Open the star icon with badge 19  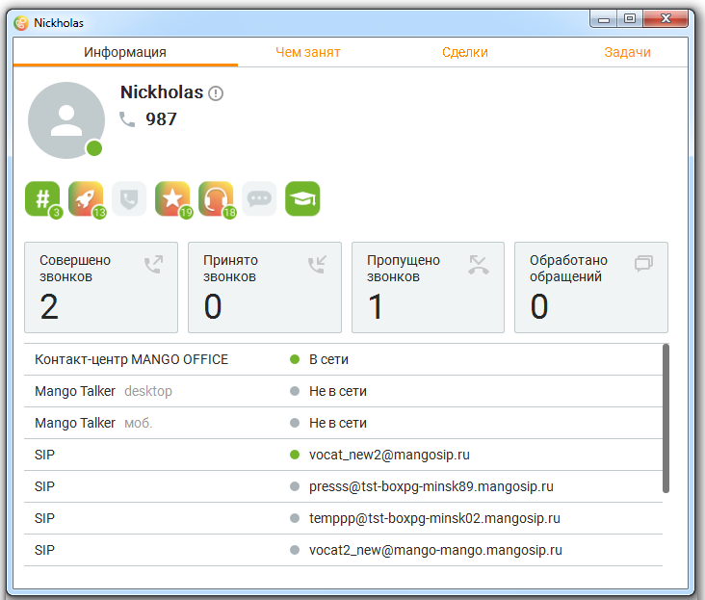click(172, 198)
